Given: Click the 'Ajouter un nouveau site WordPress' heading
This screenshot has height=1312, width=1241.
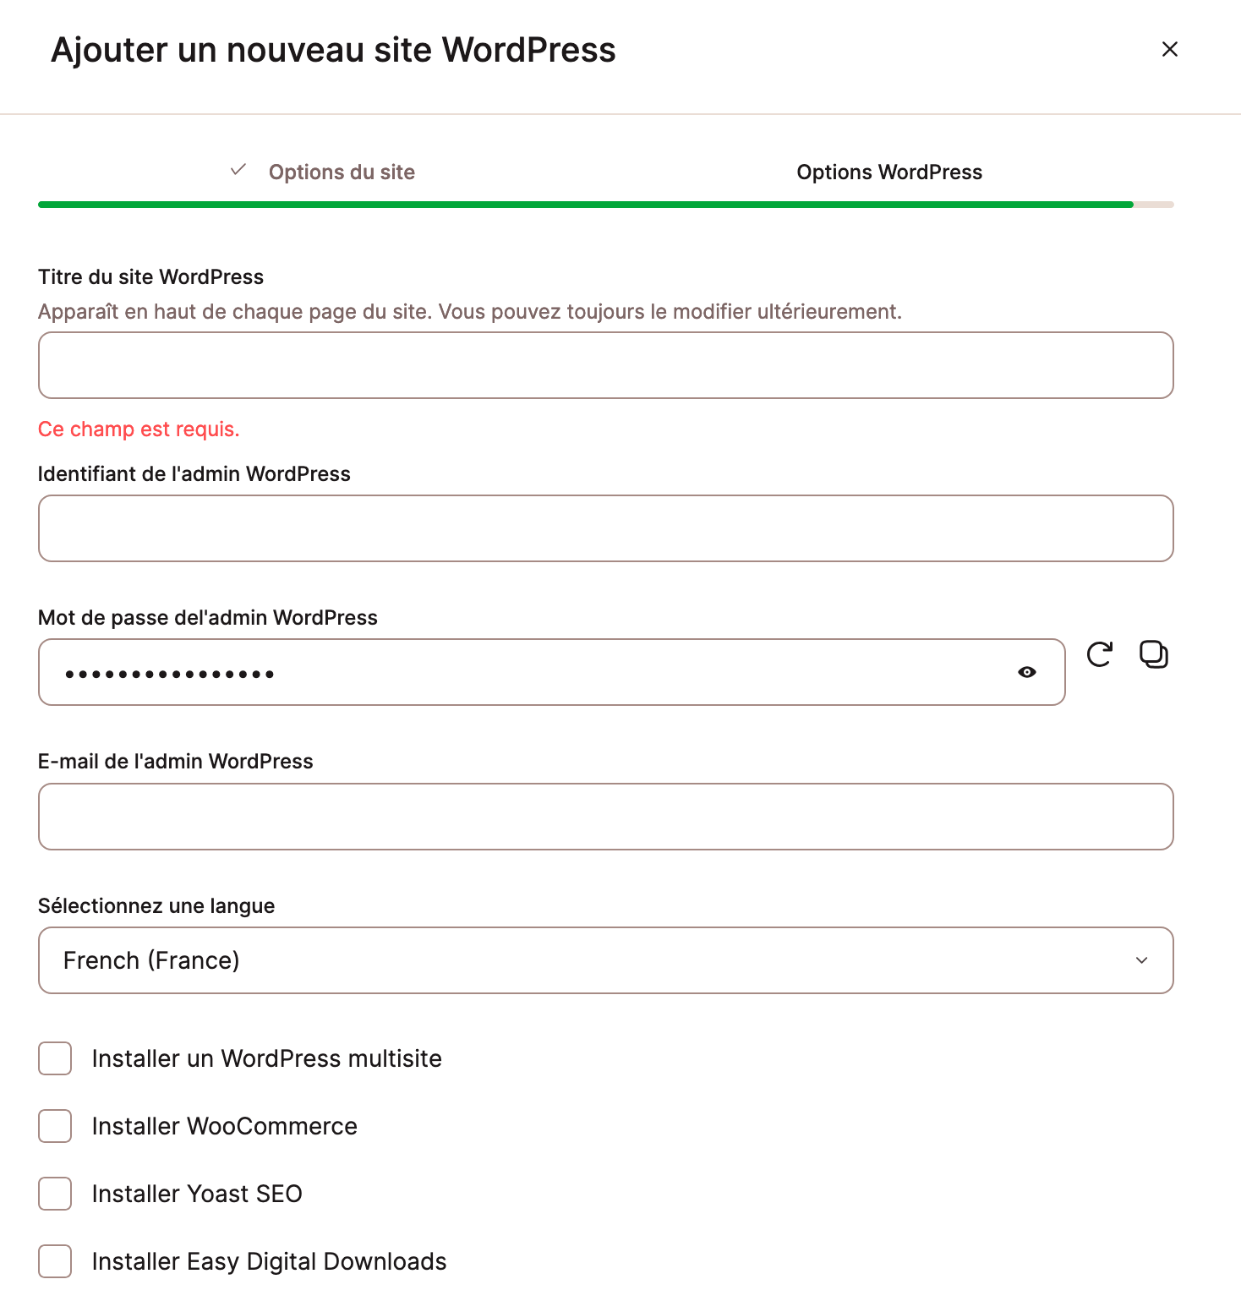Looking at the screenshot, I should pos(333,50).
